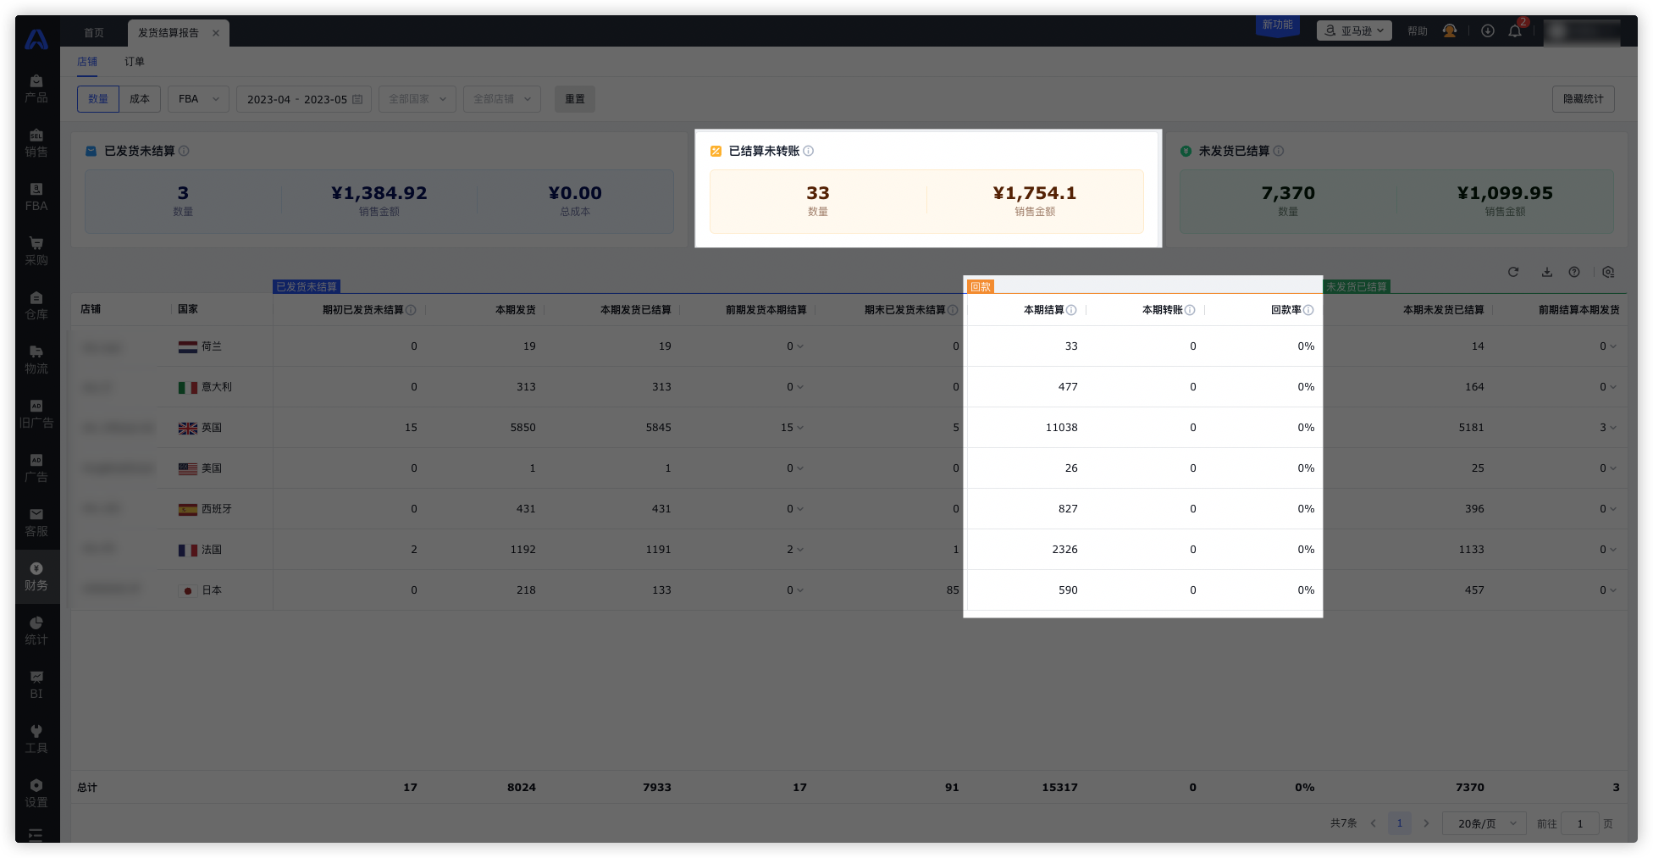The width and height of the screenshot is (1653, 858).
Task: Click the 西班牙 country cell
Action: (x=205, y=509)
